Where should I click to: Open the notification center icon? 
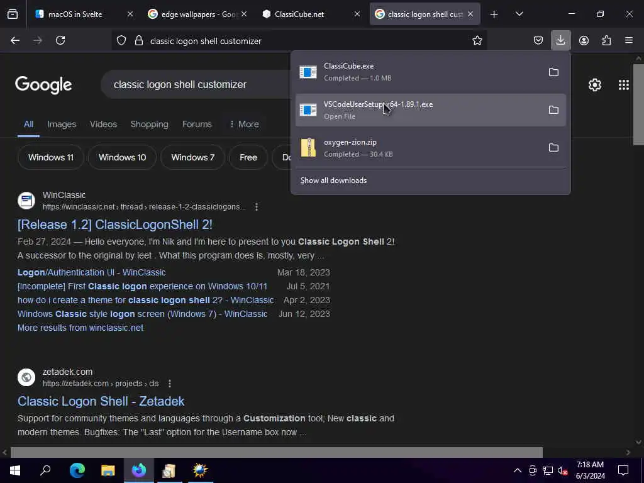623,470
